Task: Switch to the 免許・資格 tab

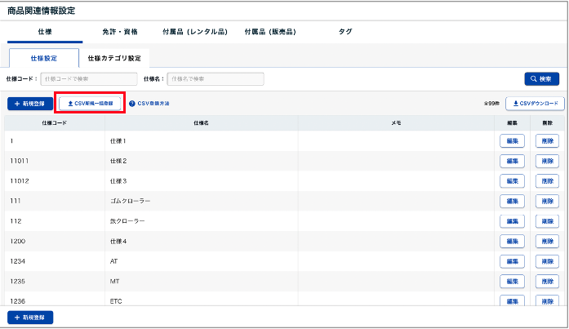Action: 122,31
